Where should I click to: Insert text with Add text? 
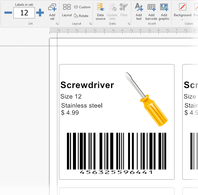pos(139,12)
